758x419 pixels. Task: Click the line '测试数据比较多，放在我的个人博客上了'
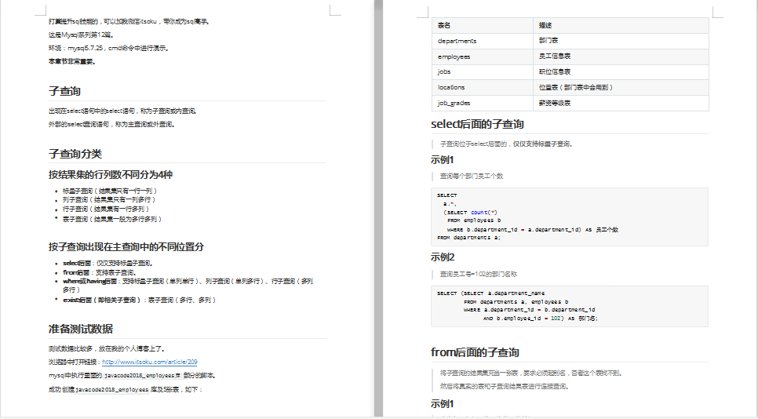pyautogui.click(x=107, y=348)
